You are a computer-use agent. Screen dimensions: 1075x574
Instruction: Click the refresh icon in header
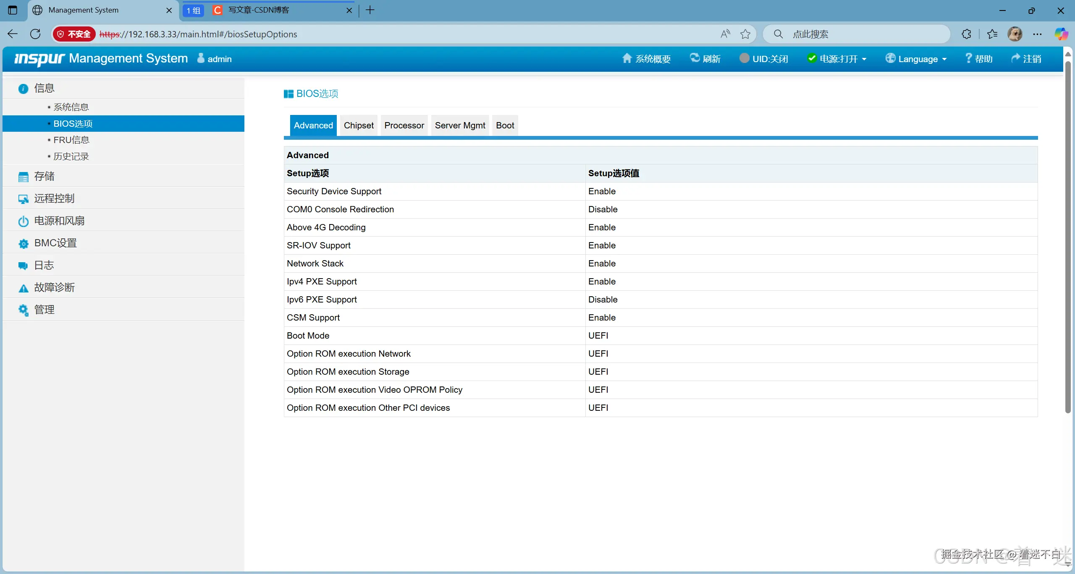[695, 58]
